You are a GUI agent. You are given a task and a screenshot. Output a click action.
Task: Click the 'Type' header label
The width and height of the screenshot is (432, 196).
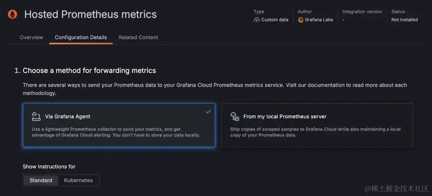259,12
